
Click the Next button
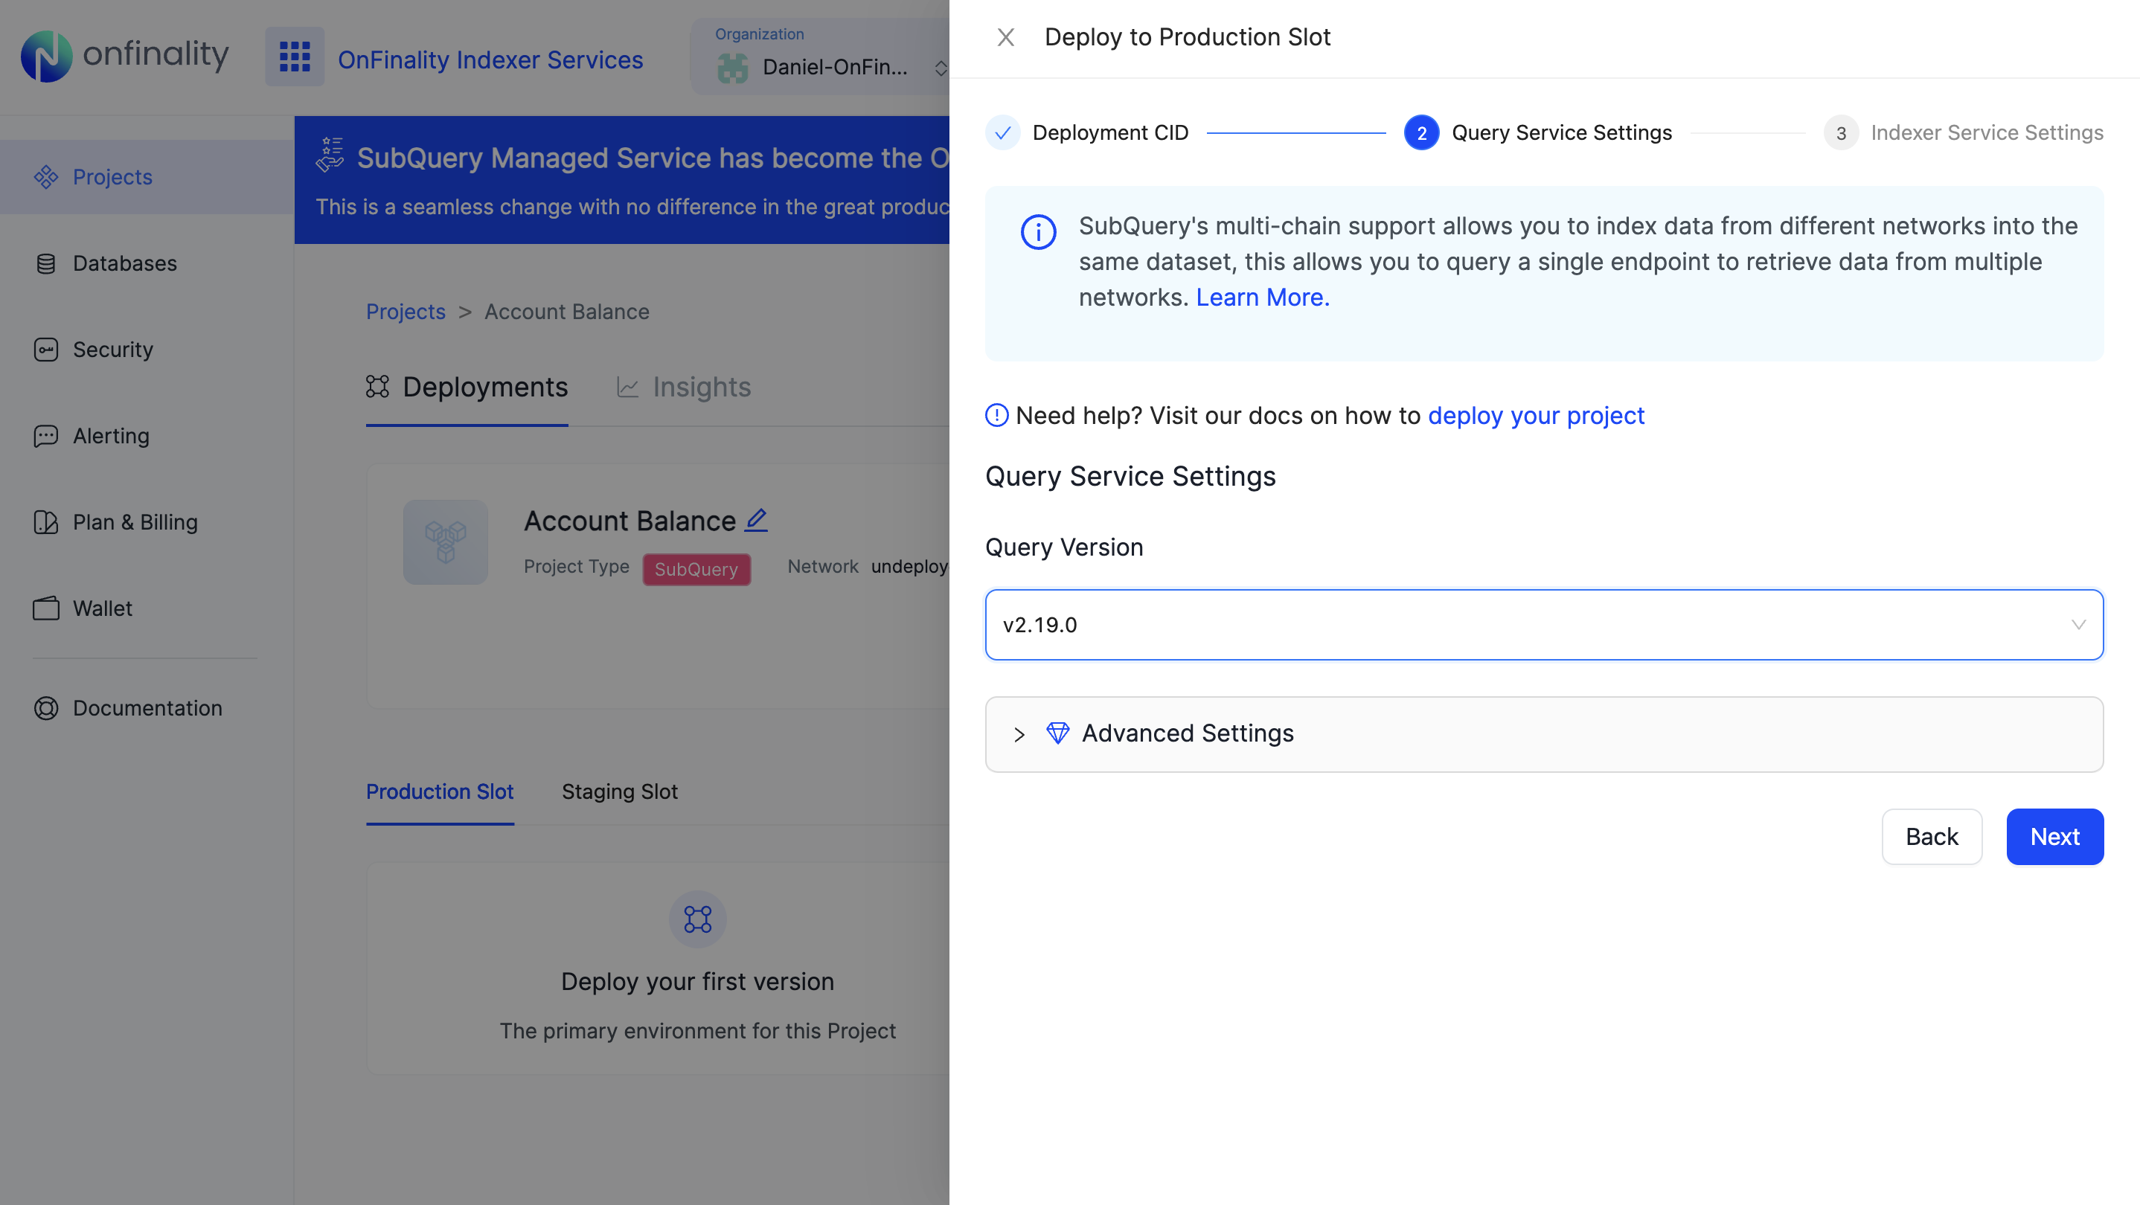click(x=2054, y=836)
